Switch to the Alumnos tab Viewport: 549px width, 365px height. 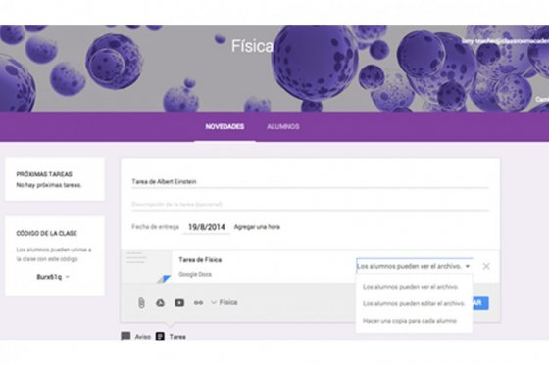coord(283,126)
